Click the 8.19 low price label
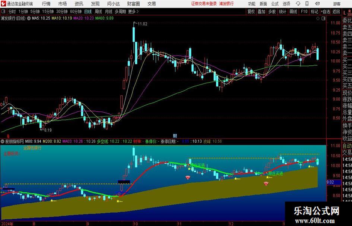Viewport: 352px width, 226px height. coord(48,130)
